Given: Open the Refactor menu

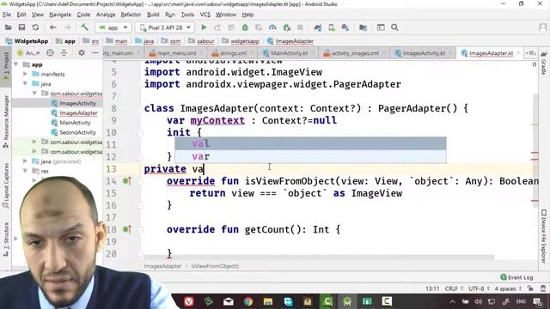Looking at the screenshot, I should coord(131,15).
